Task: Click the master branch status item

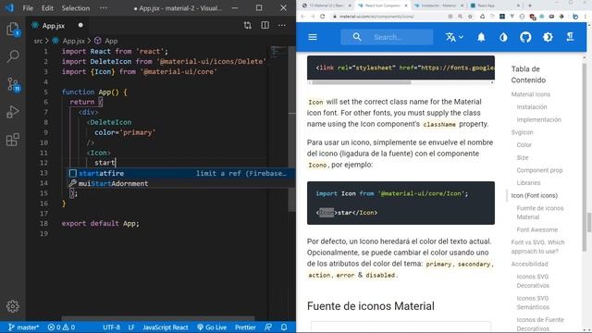Action: tap(23, 327)
